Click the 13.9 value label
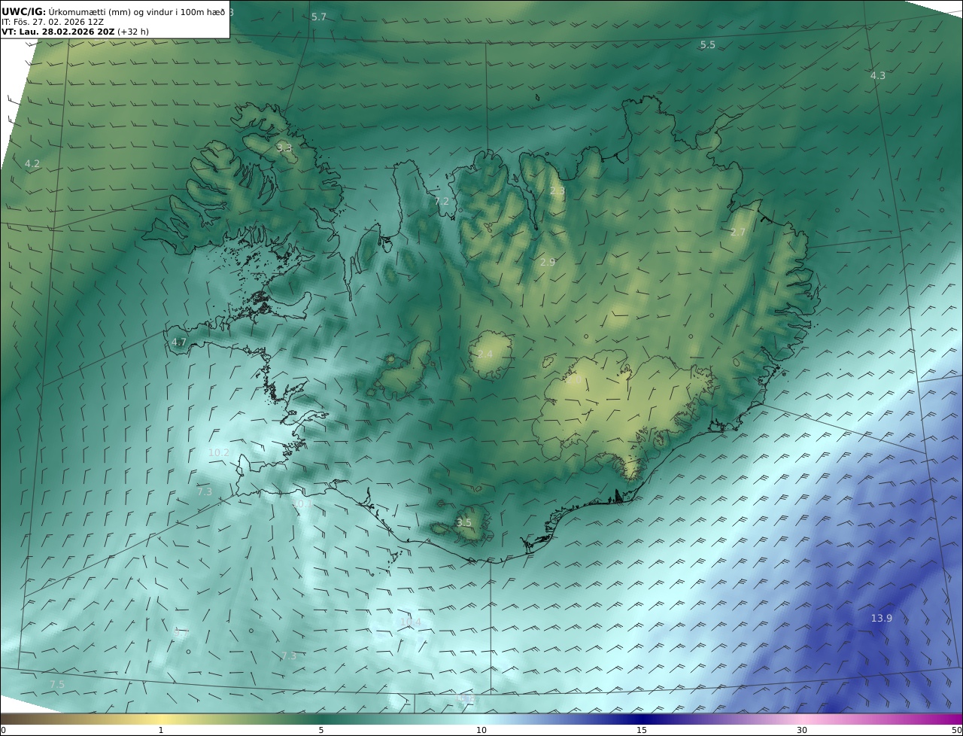This screenshot has width=963, height=736. (882, 618)
